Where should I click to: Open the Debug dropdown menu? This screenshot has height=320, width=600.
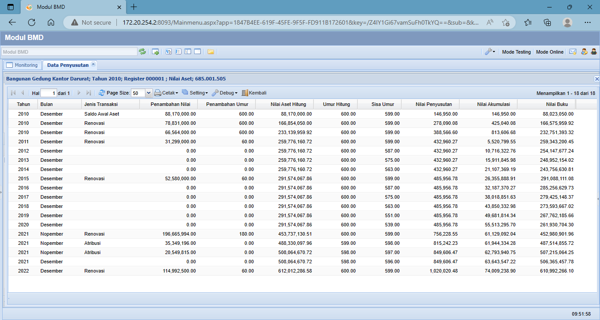(x=224, y=93)
